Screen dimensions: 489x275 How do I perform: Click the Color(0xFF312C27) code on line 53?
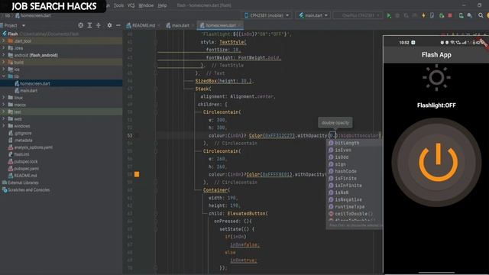click(272, 135)
